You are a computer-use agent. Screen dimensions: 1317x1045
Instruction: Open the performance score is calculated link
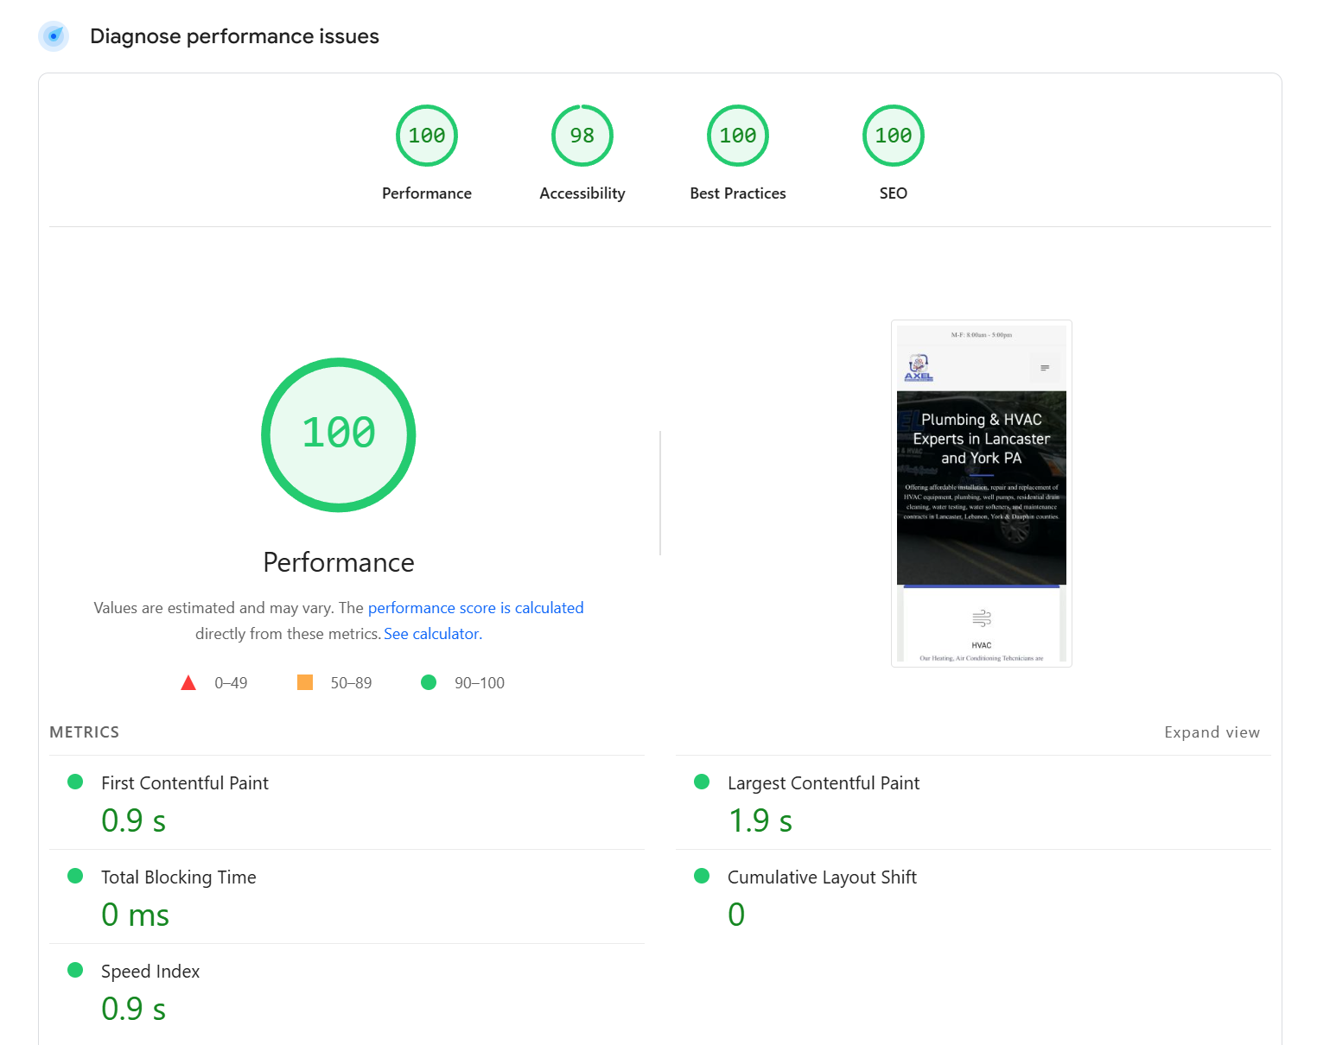coord(476,607)
